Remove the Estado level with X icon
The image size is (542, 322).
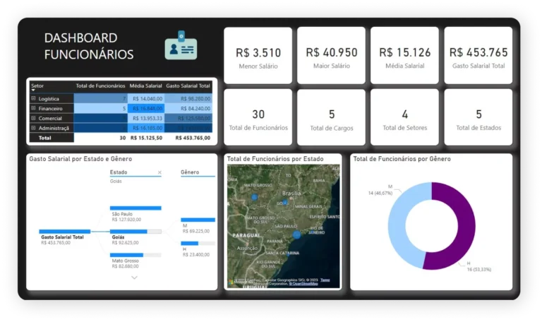pyautogui.click(x=159, y=172)
